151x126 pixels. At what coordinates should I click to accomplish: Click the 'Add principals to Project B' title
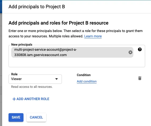[37, 7]
